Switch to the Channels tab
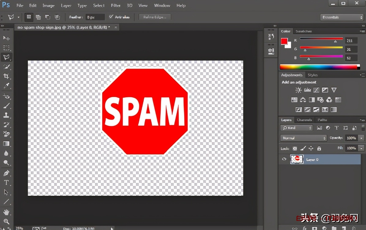The height and width of the screenshot is (230, 366). [x=304, y=120]
